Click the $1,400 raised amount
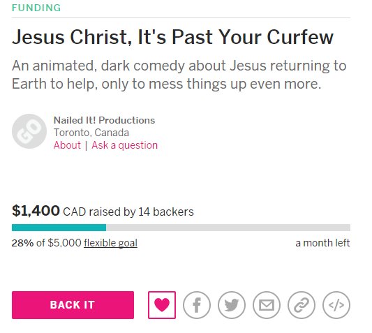372x333 pixels. pyautogui.click(x=36, y=211)
